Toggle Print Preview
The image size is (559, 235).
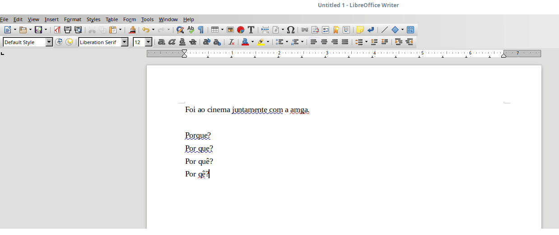(x=78, y=30)
